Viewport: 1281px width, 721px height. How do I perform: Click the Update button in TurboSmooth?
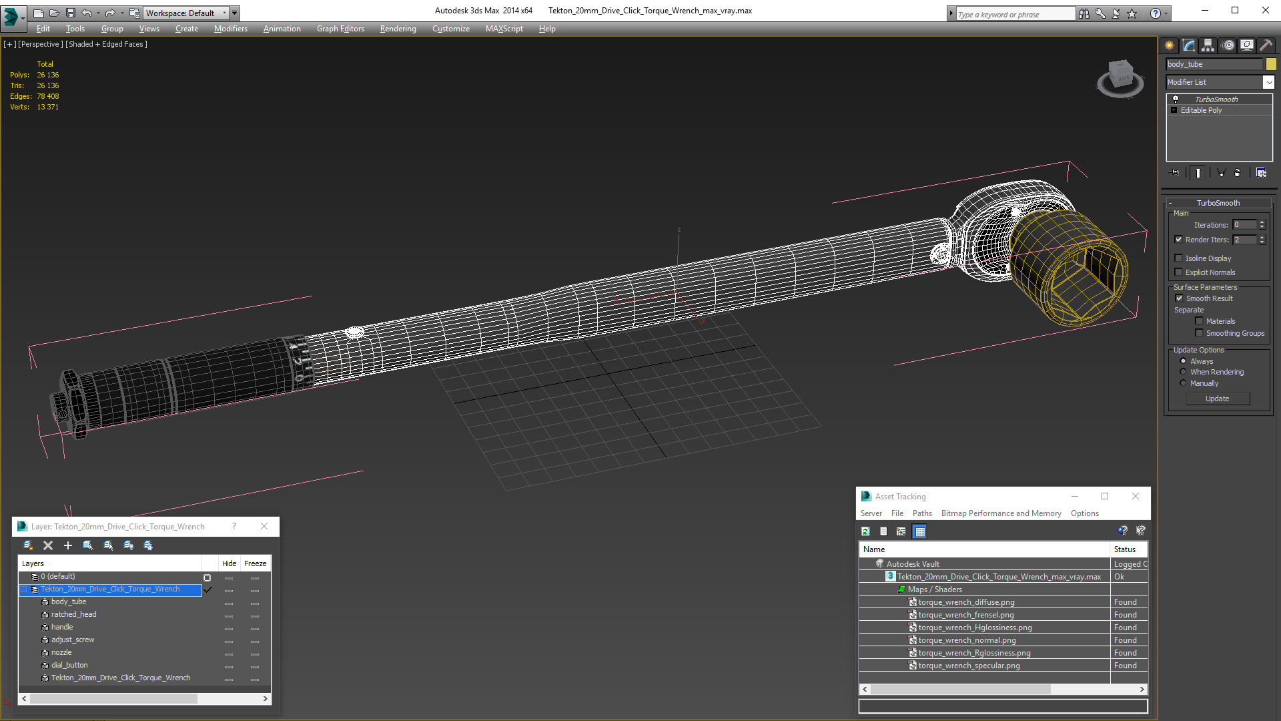click(x=1217, y=399)
